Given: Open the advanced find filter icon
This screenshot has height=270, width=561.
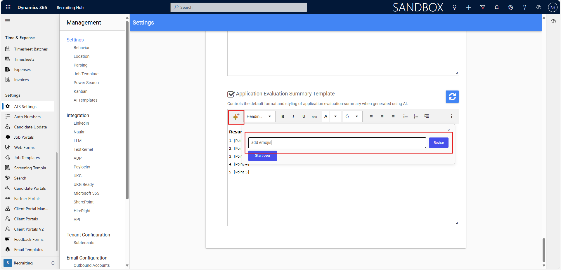Looking at the screenshot, I should (x=482, y=7).
